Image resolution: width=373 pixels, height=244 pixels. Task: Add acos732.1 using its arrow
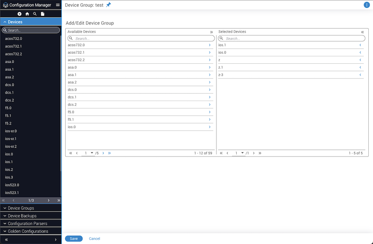[209, 52]
